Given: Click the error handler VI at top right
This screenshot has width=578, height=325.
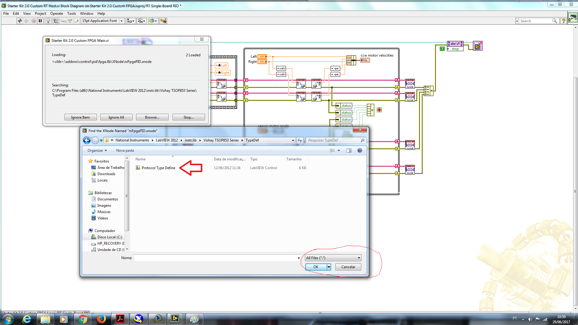Looking at the screenshot, I should tap(477, 46).
